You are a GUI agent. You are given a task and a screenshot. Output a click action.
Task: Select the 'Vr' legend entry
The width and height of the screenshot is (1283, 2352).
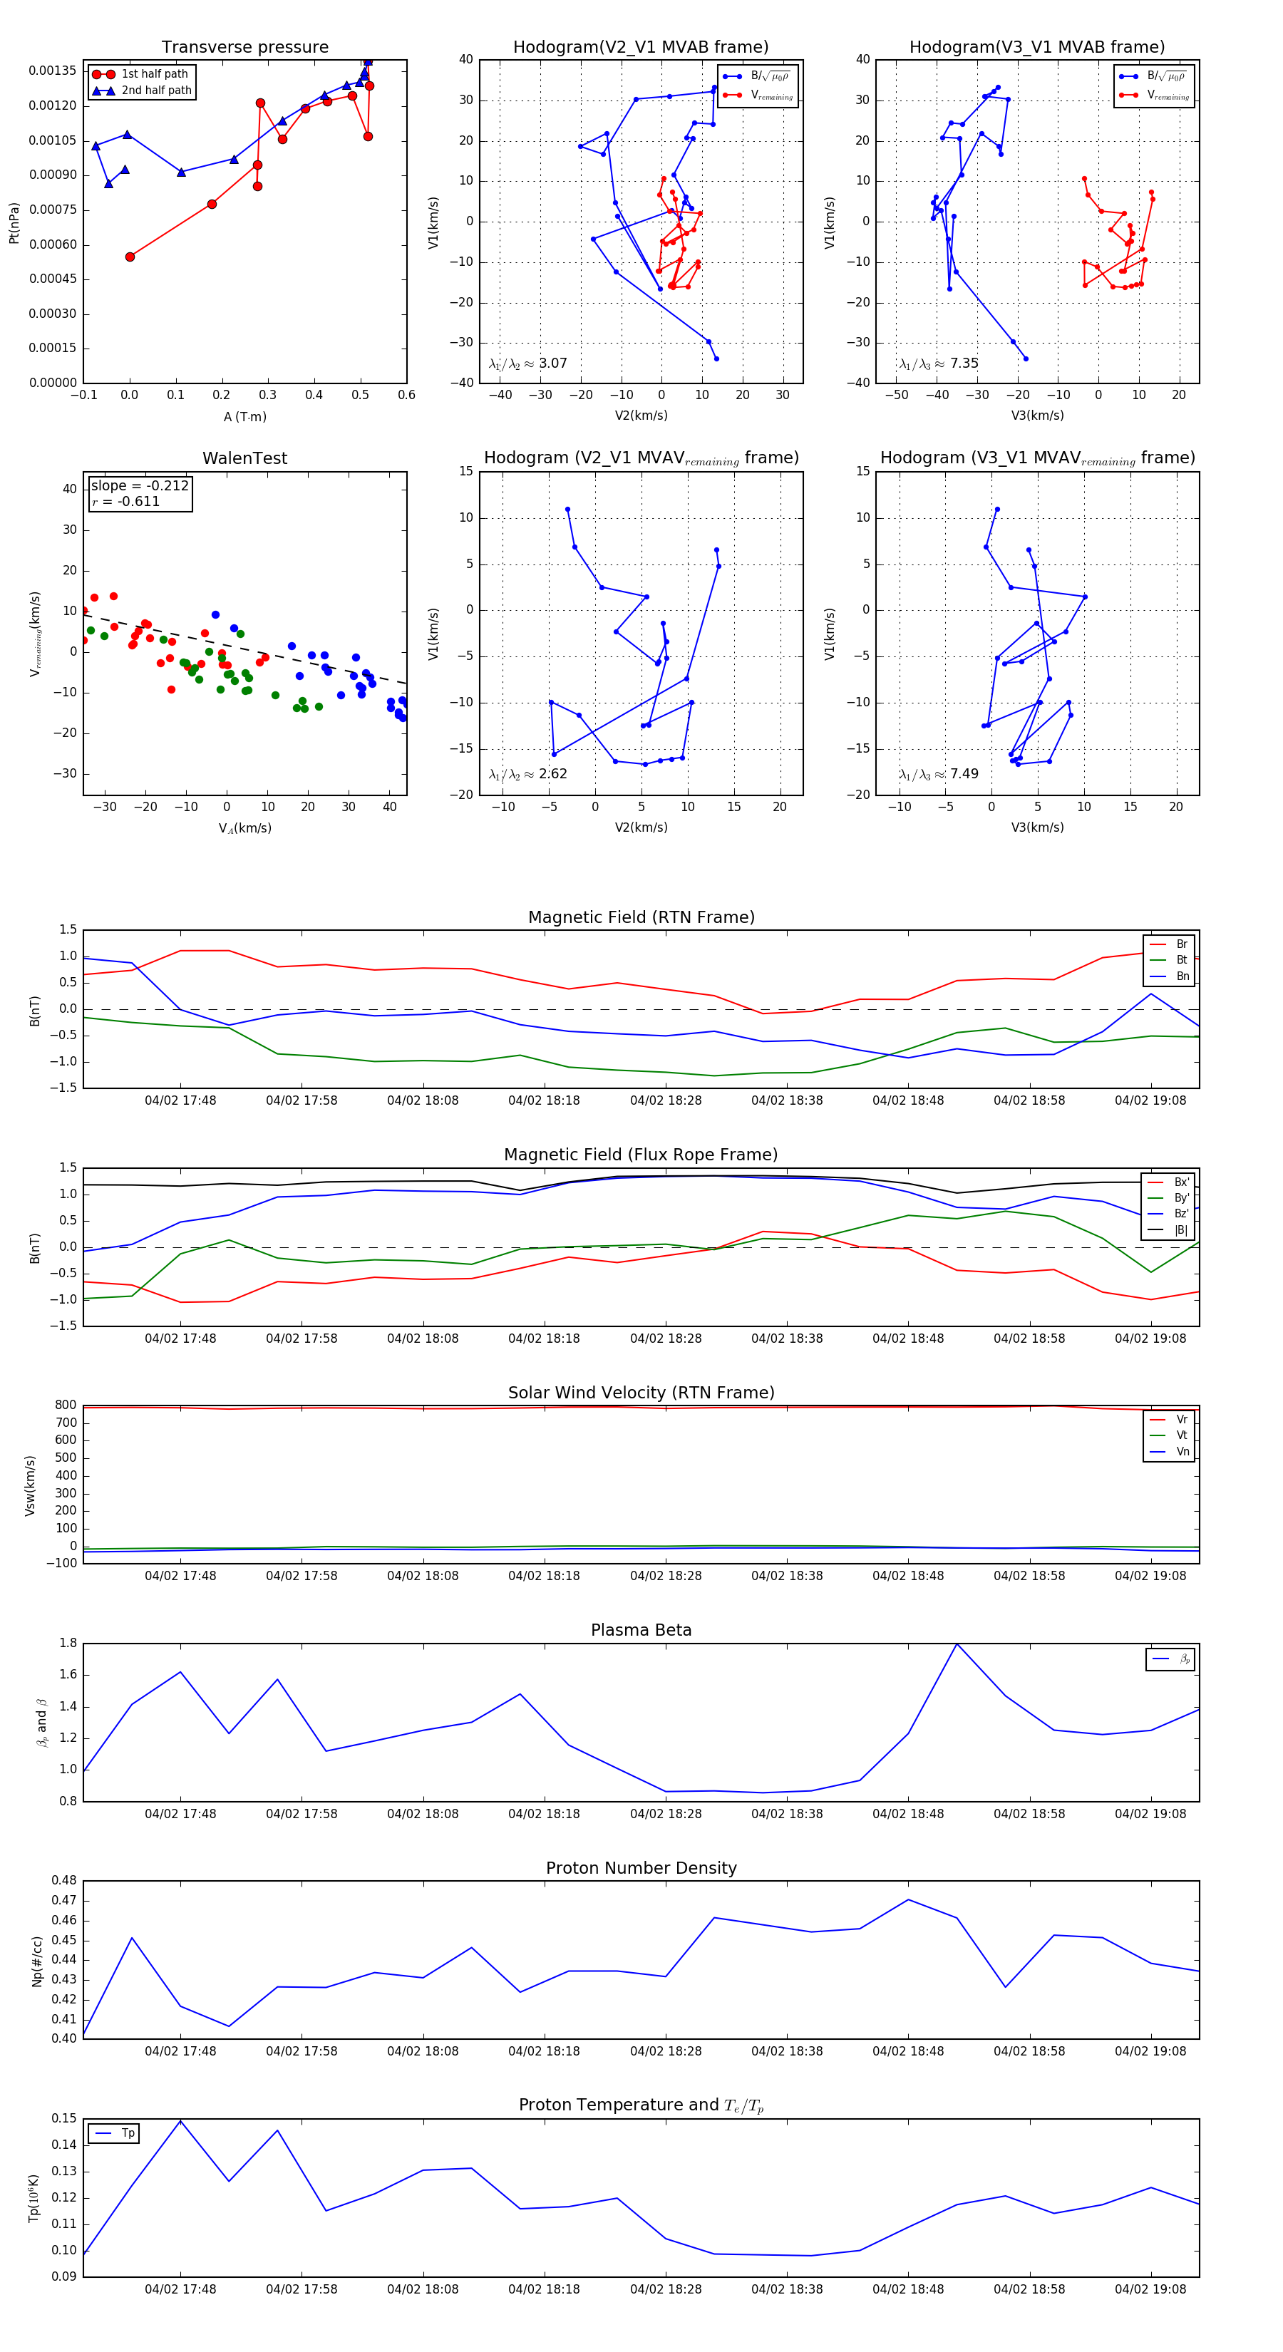[x=1169, y=1420]
